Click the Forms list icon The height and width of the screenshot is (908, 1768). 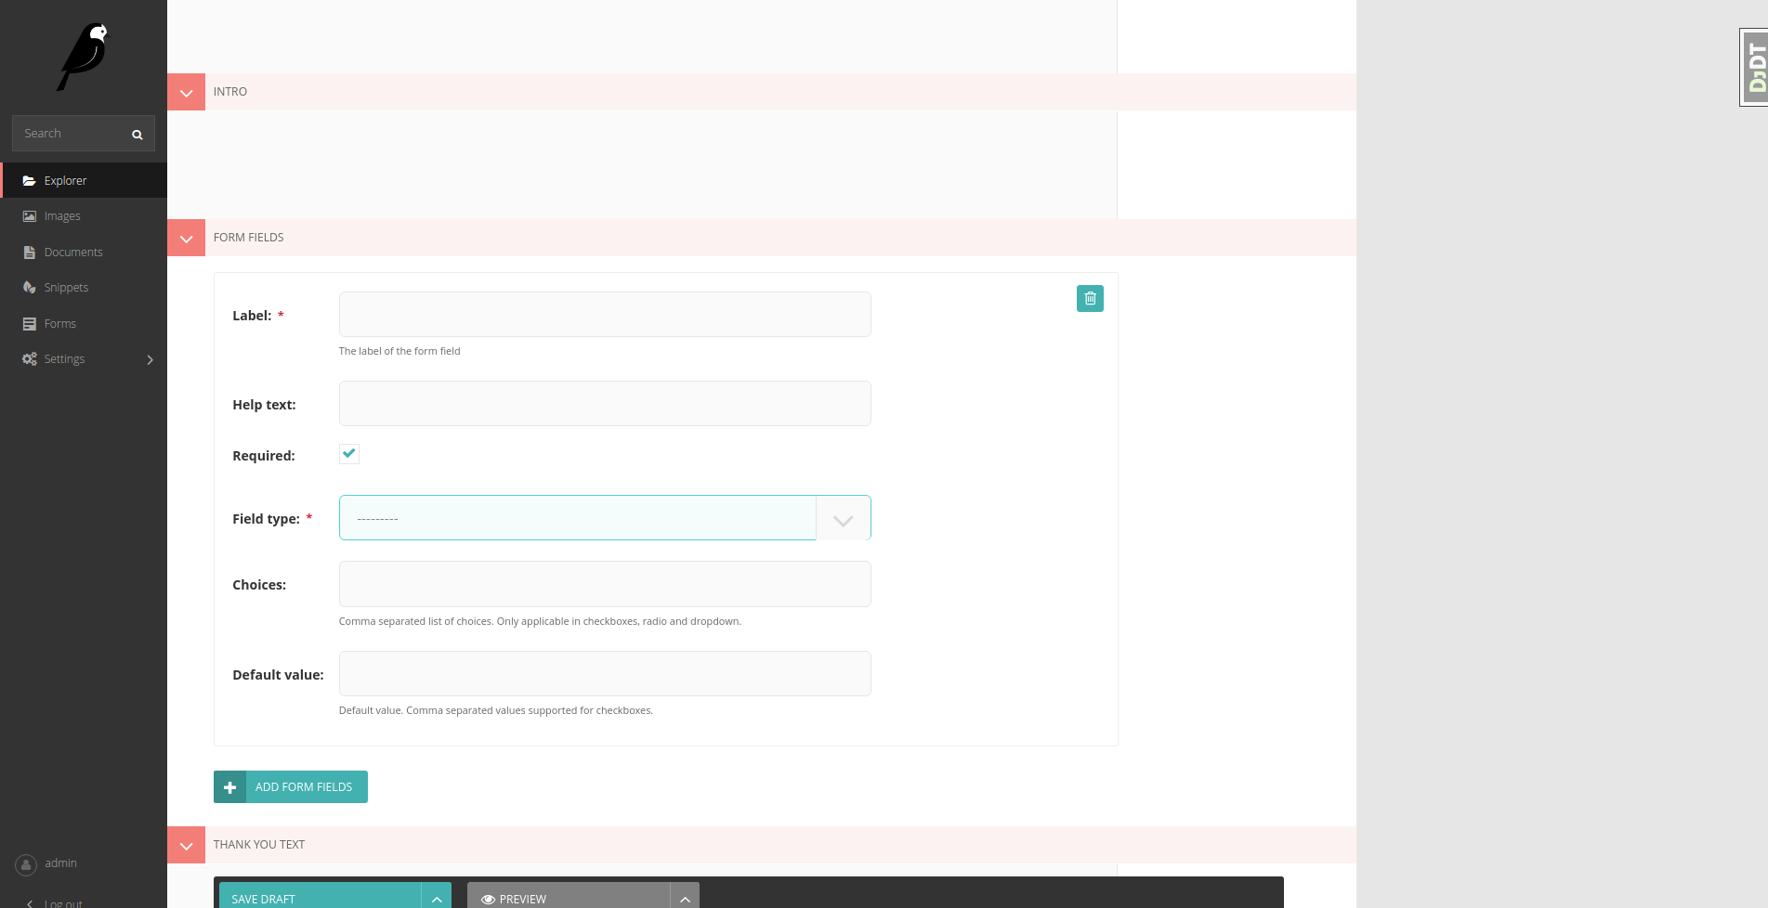point(30,324)
